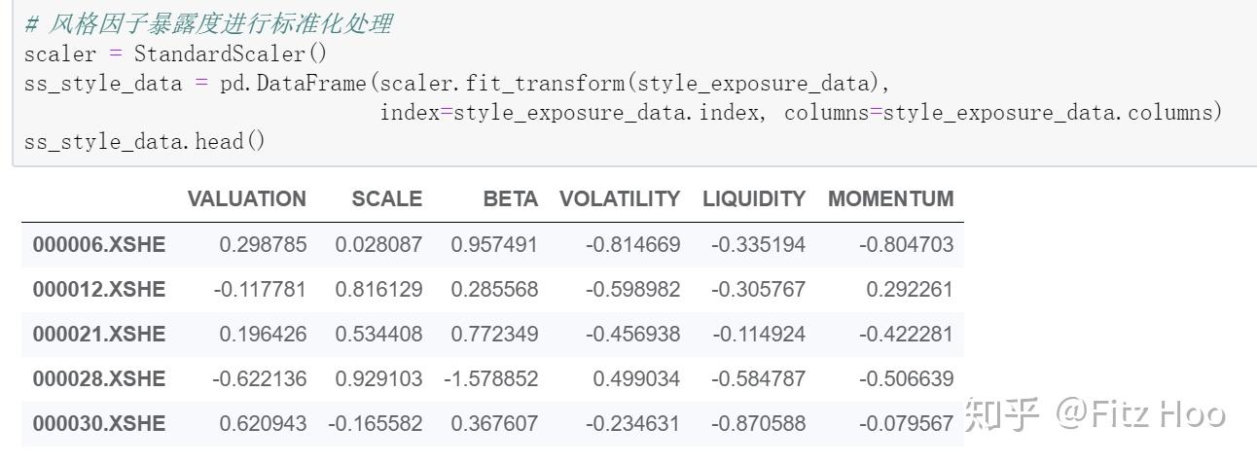Click the VOLATILITY column header

[619, 199]
